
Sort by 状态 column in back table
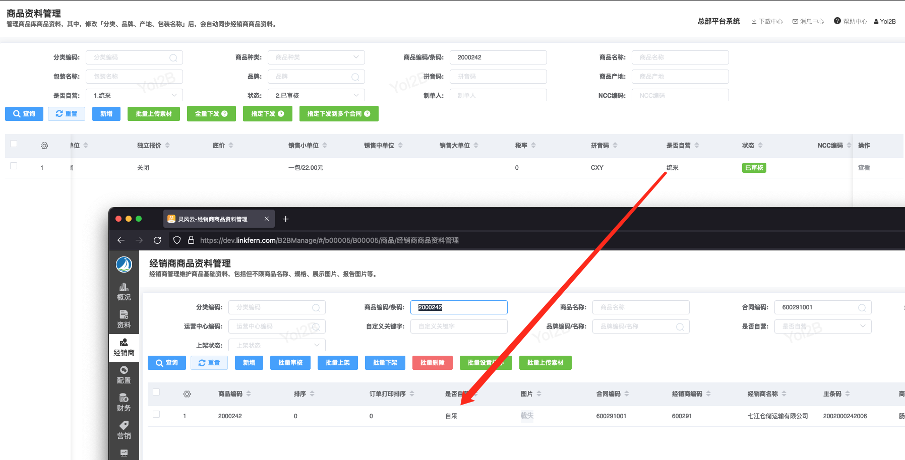click(760, 146)
